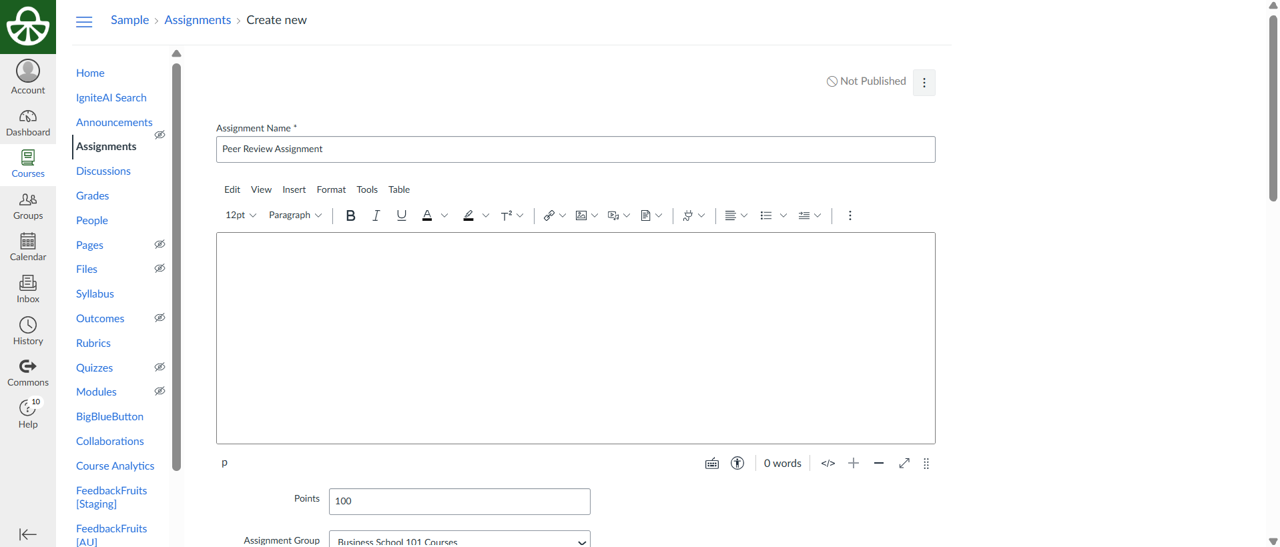This screenshot has width=1280, height=547.
Task: Click the Assignments breadcrumb link
Action: click(198, 20)
